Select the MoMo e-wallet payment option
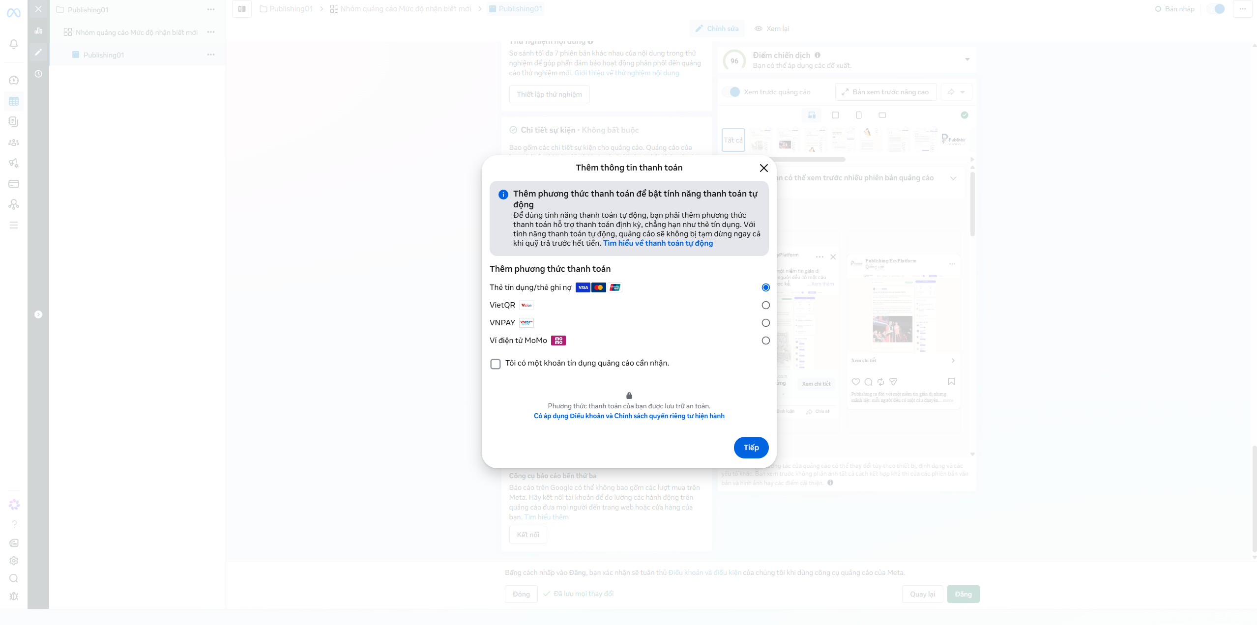 point(765,341)
